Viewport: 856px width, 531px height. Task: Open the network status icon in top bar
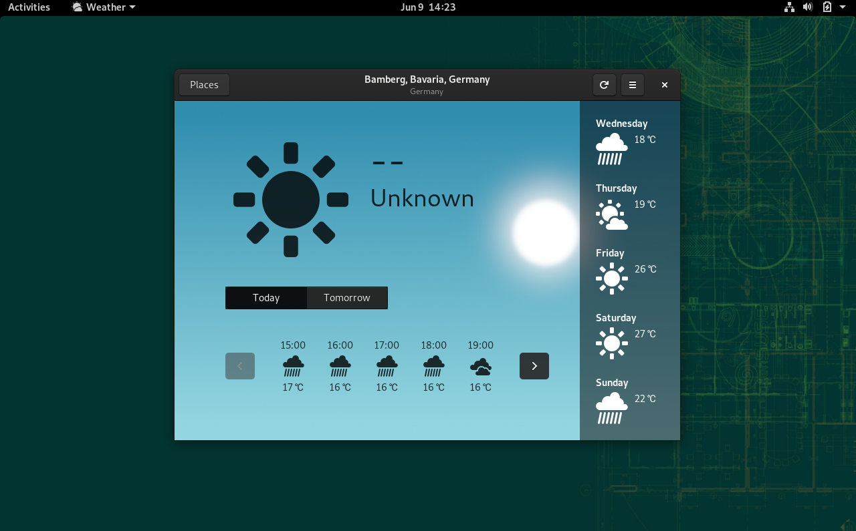789,7
